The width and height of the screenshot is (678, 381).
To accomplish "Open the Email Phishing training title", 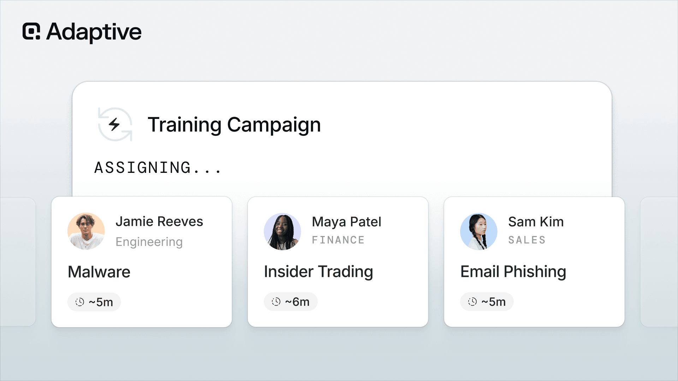I will click(x=513, y=272).
